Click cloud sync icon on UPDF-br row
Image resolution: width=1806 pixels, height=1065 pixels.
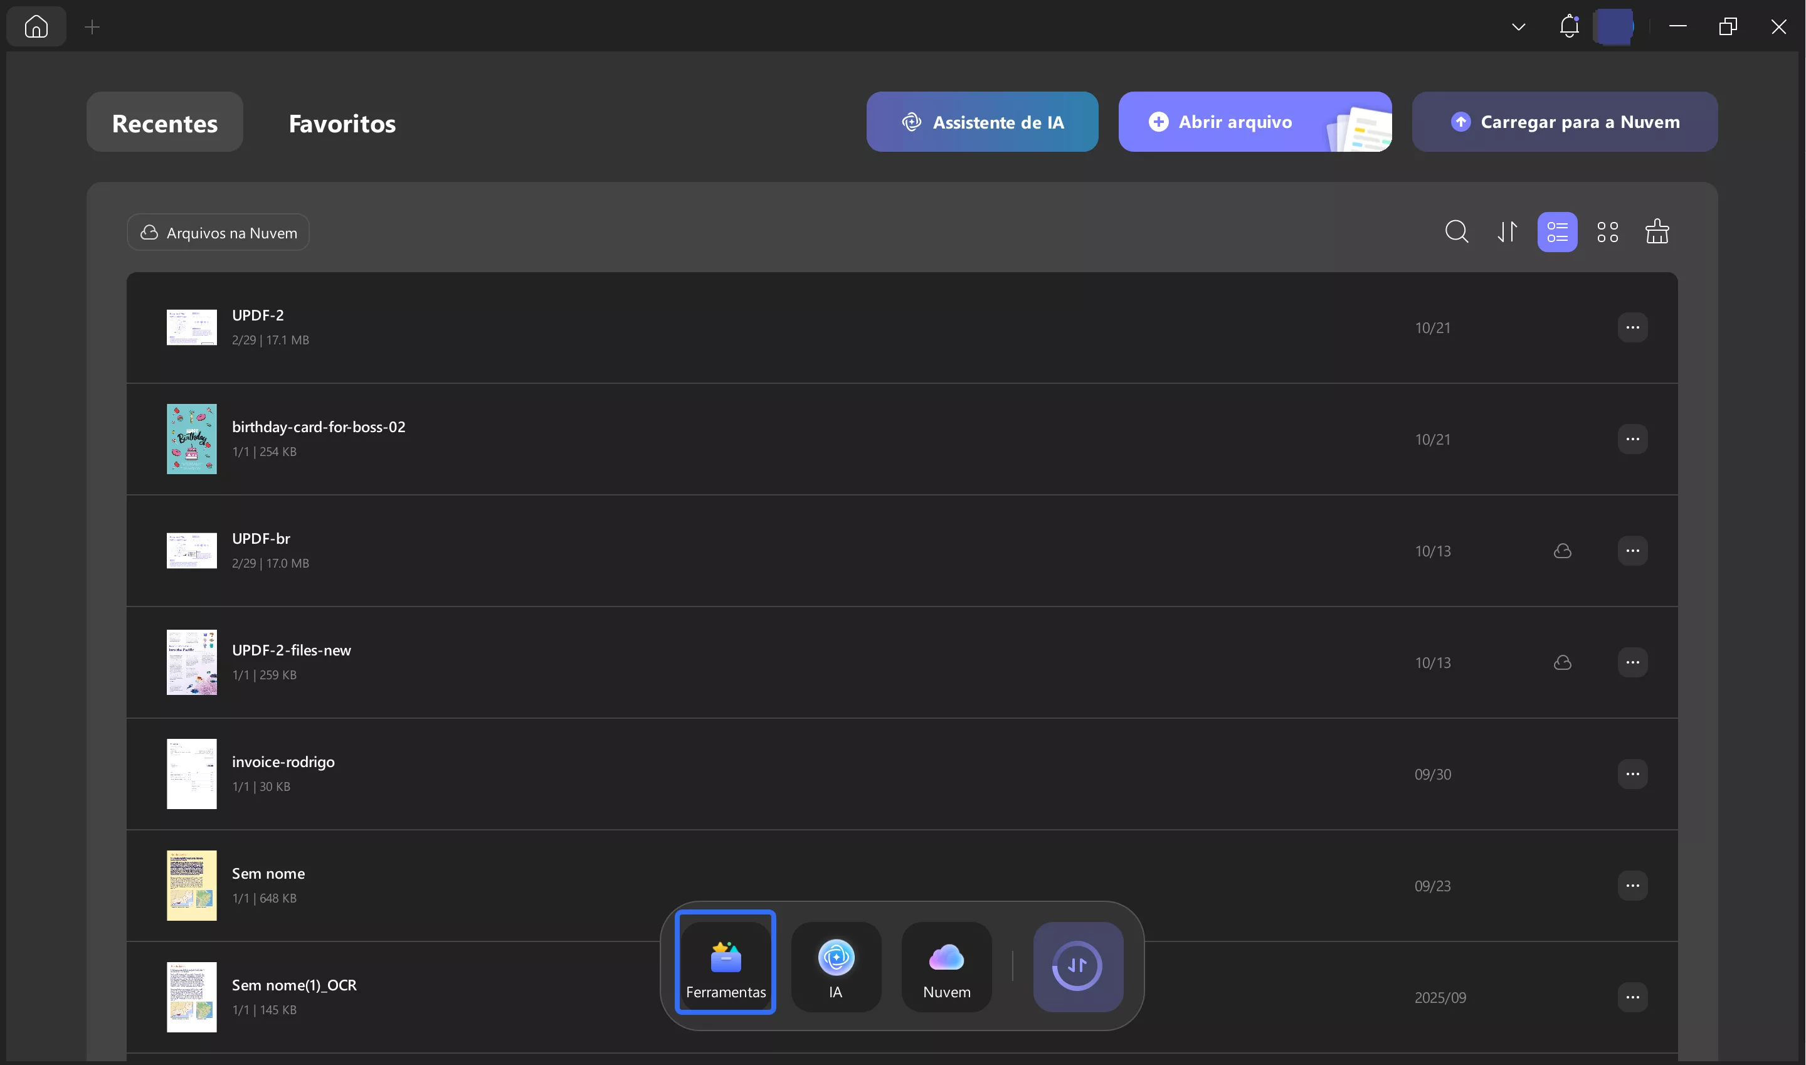(x=1562, y=551)
